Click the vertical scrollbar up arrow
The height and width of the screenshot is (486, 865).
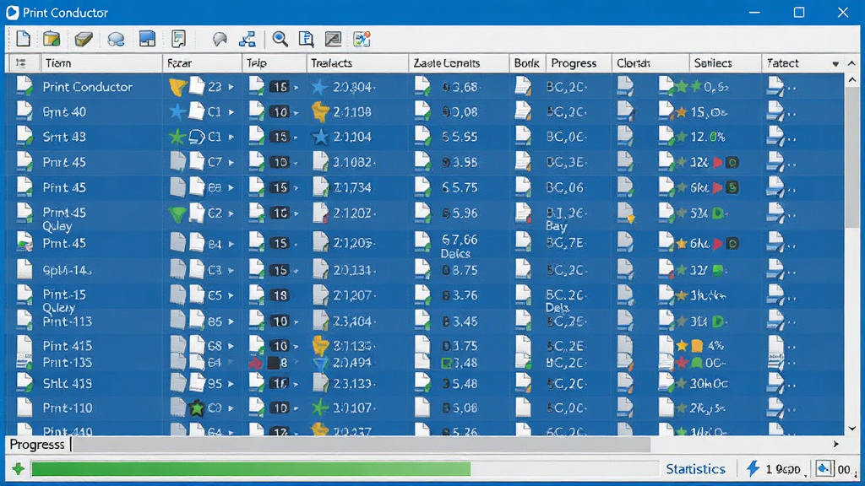click(852, 80)
